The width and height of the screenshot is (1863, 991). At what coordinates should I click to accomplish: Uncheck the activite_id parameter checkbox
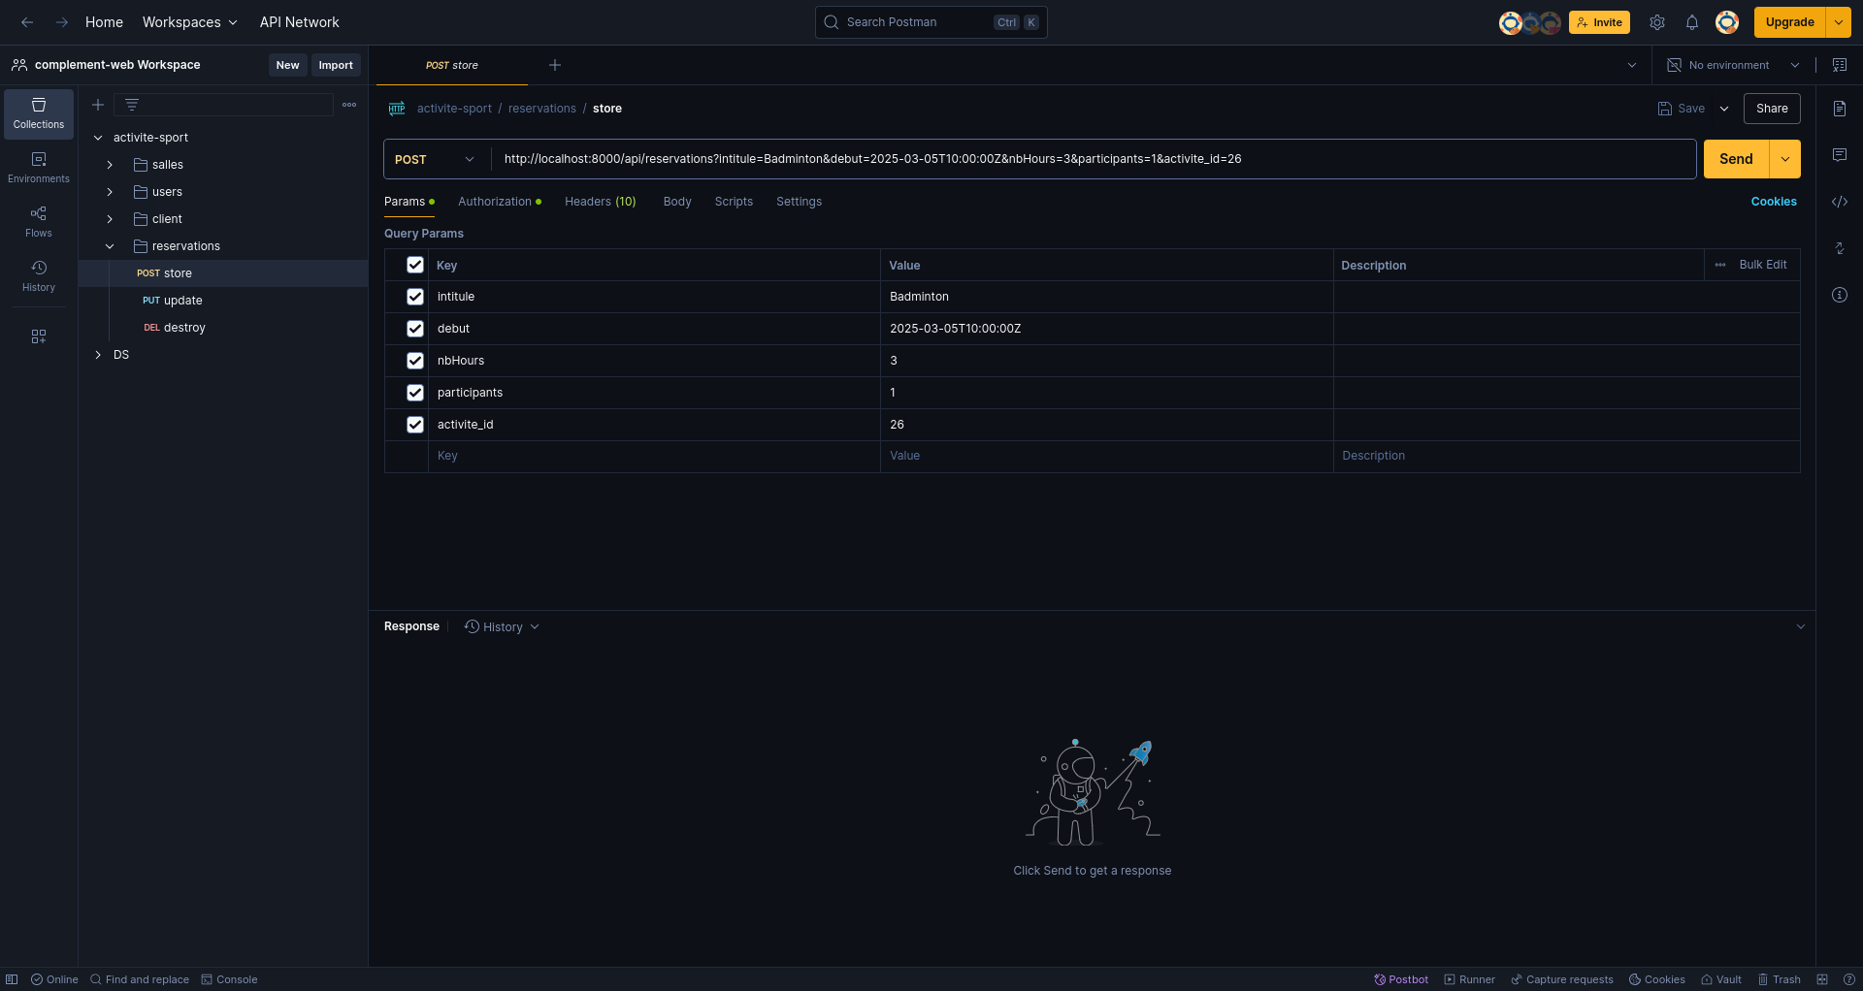(x=415, y=425)
